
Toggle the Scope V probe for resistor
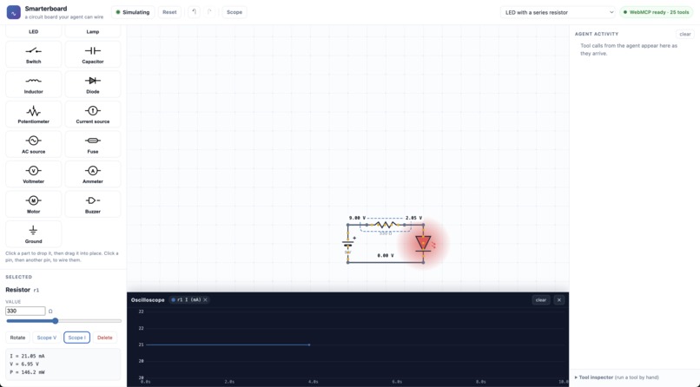pyautogui.click(x=47, y=338)
